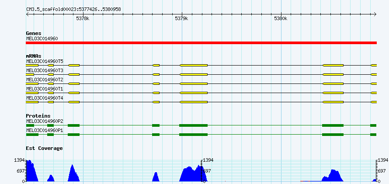Click the longest yellow exon of transcript MELO3C014960T4

tap(194, 102)
